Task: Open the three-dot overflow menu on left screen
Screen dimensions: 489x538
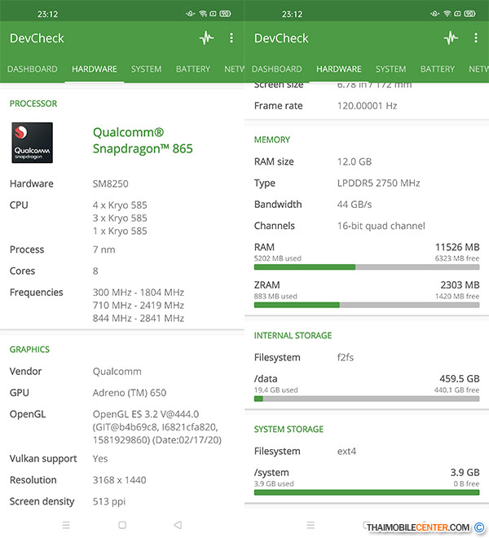Action: [231, 38]
